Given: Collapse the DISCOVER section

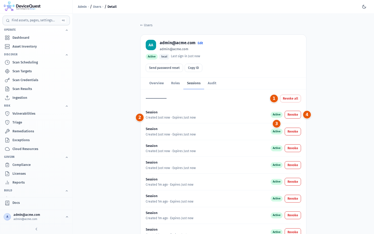Looking at the screenshot, I should click(x=67, y=55).
